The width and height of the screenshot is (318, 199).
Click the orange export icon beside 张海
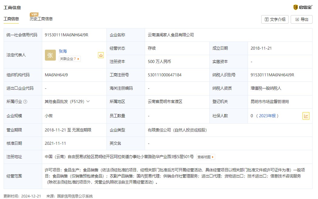pyautogui.click(x=101, y=55)
